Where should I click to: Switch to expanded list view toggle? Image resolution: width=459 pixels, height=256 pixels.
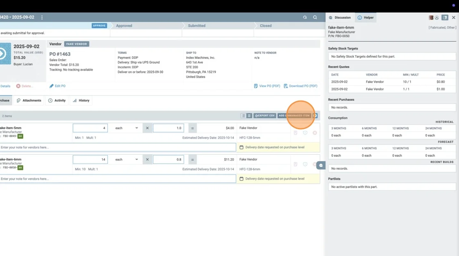point(249,116)
